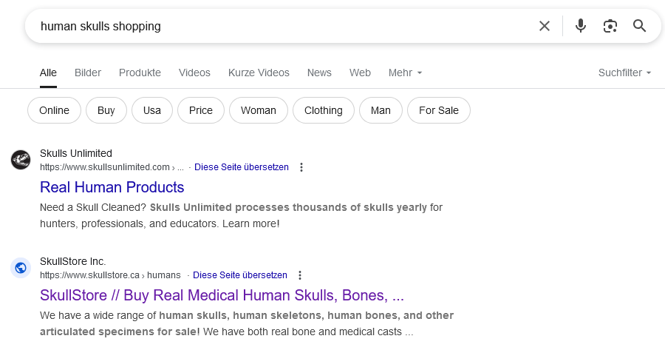Submit search with the magnifying glass icon

tap(640, 26)
